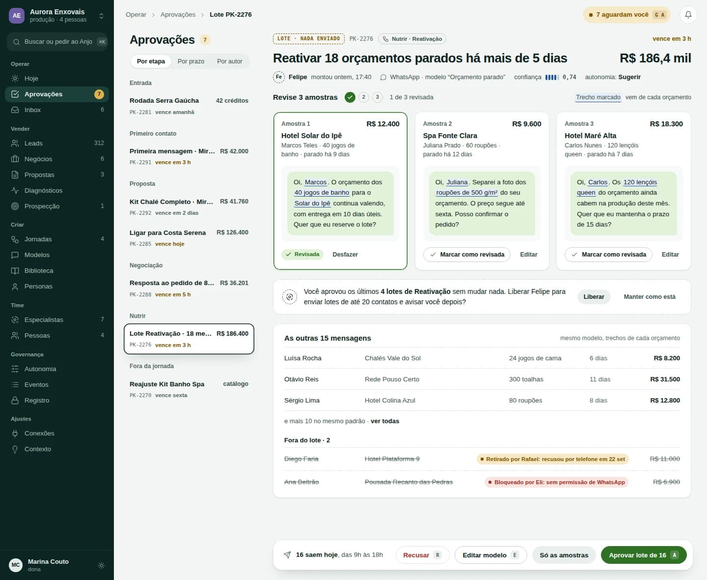The width and height of the screenshot is (707, 580).
Task: Click the green checked step 1 circle
Action: click(350, 97)
